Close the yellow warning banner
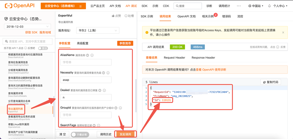 tap(283, 32)
